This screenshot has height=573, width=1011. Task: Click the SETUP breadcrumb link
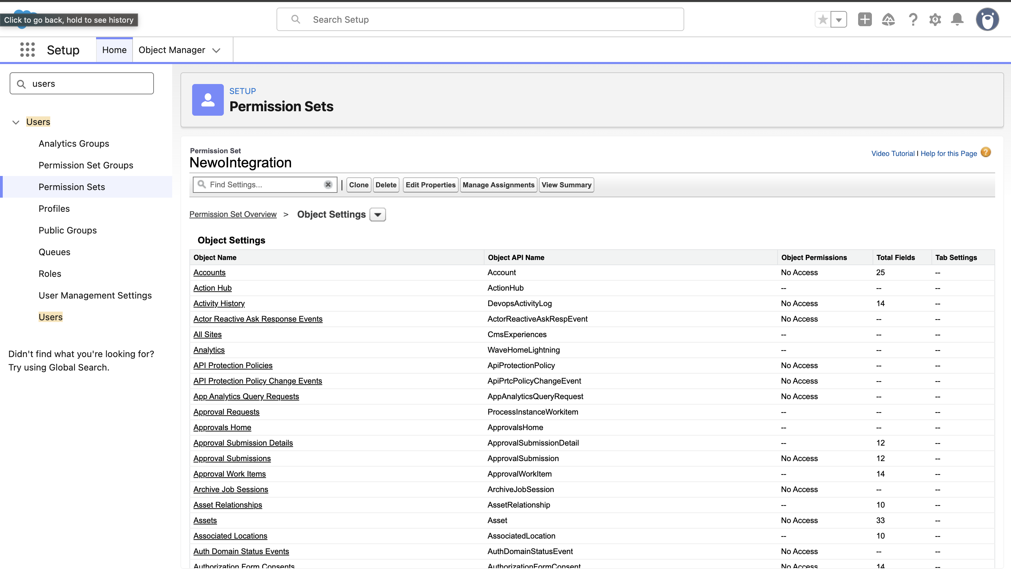242,91
